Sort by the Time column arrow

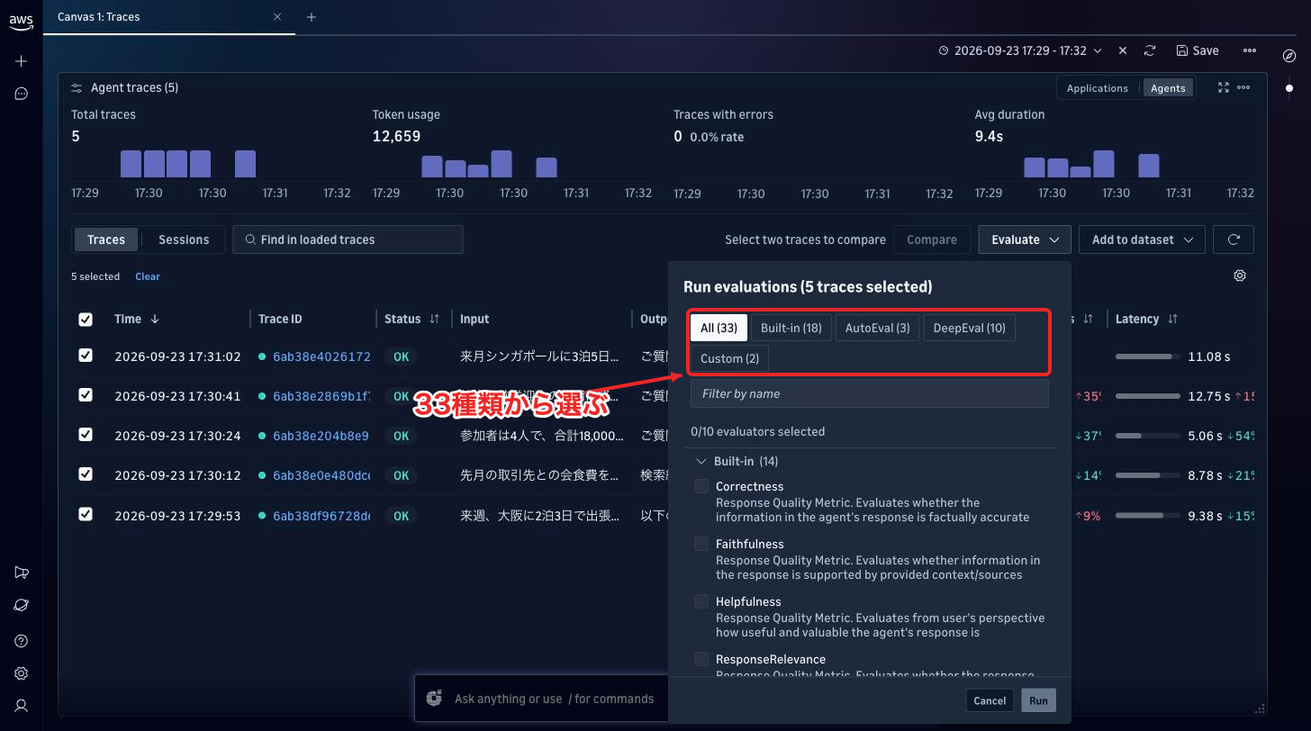[155, 319]
